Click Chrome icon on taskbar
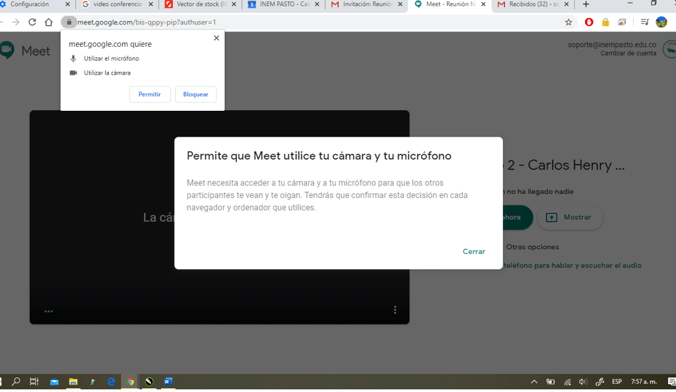The width and height of the screenshot is (676, 392). coord(130,381)
